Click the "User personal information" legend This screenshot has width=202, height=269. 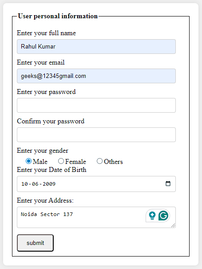pyautogui.click(x=58, y=16)
